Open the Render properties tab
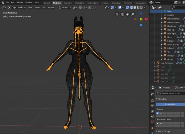185x134 pixels. [x=152, y=101]
